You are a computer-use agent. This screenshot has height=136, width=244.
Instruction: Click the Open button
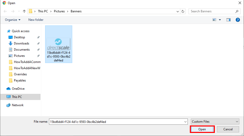click(x=202, y=129)
